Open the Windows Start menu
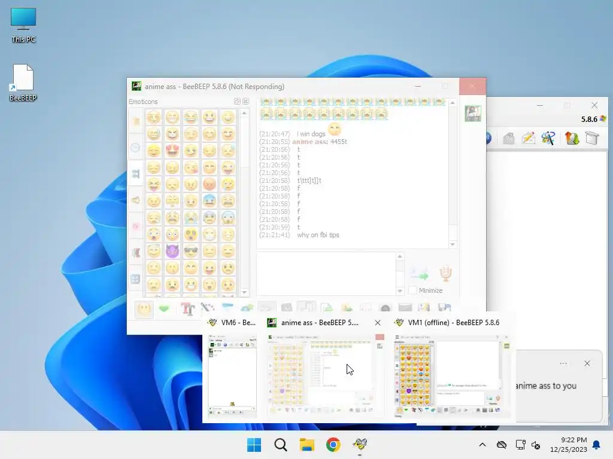Image resolution: width=613 pixels, height=459 pixels. click(x=254, y=445)
